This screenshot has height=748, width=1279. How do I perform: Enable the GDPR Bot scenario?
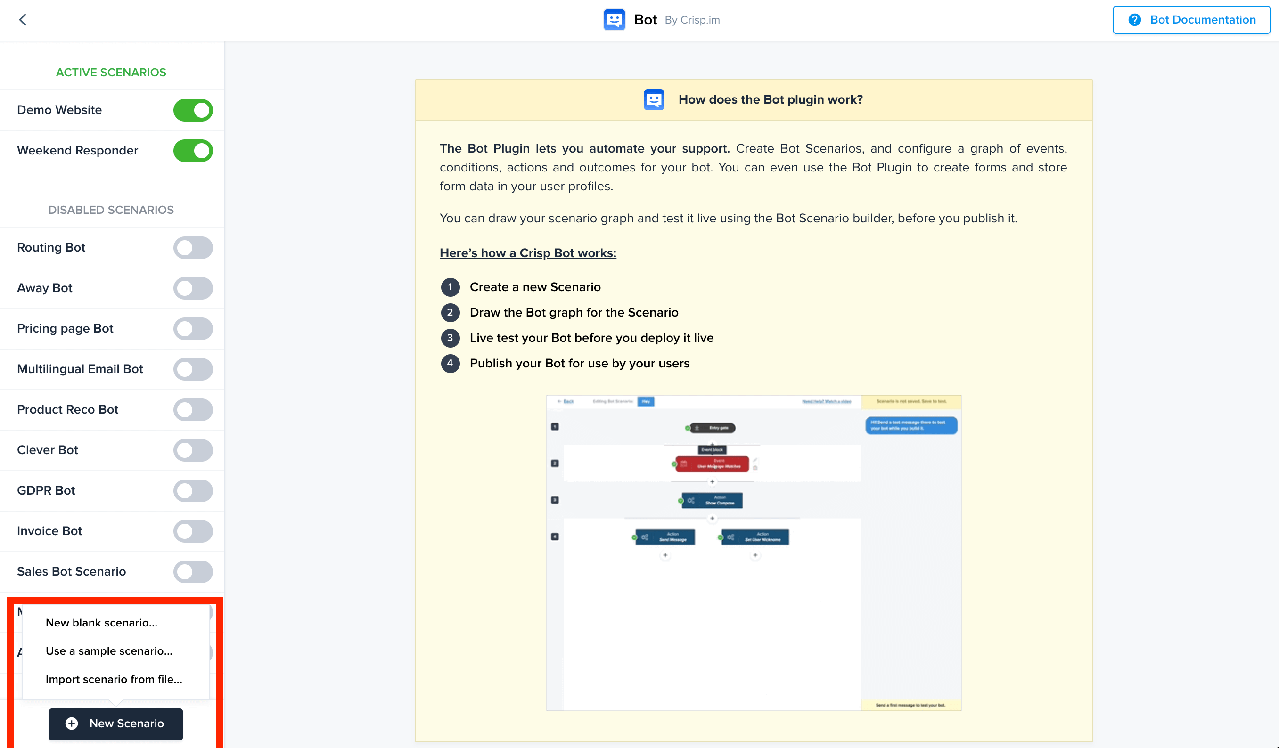click(x=193, y=491)
